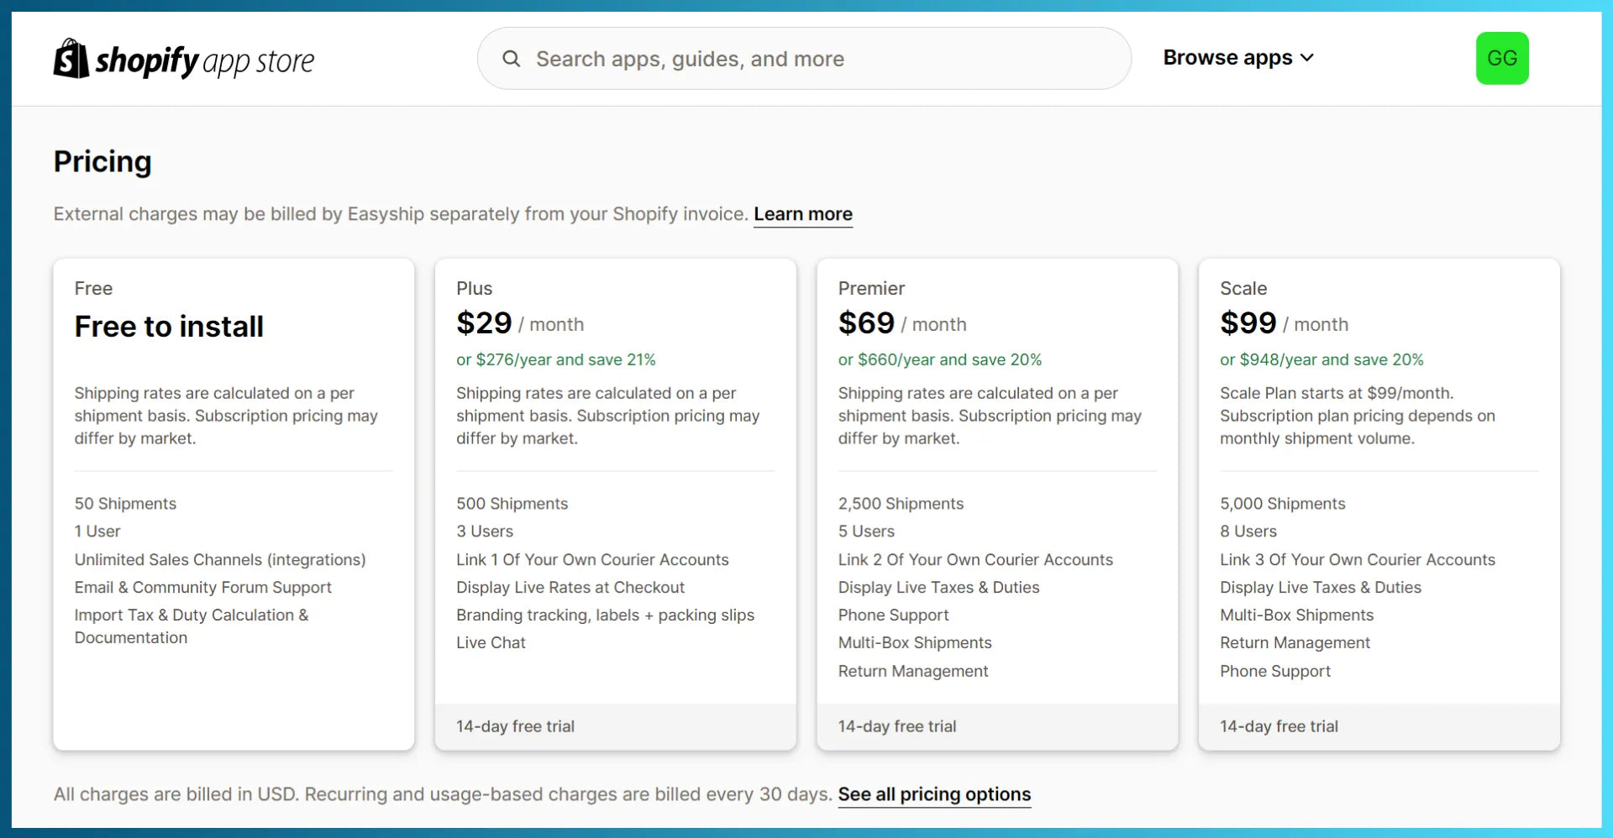
Task: Click 'Branding tracking, labels + packing slips'
Action: pyautogui.click(x=605, y=615)
